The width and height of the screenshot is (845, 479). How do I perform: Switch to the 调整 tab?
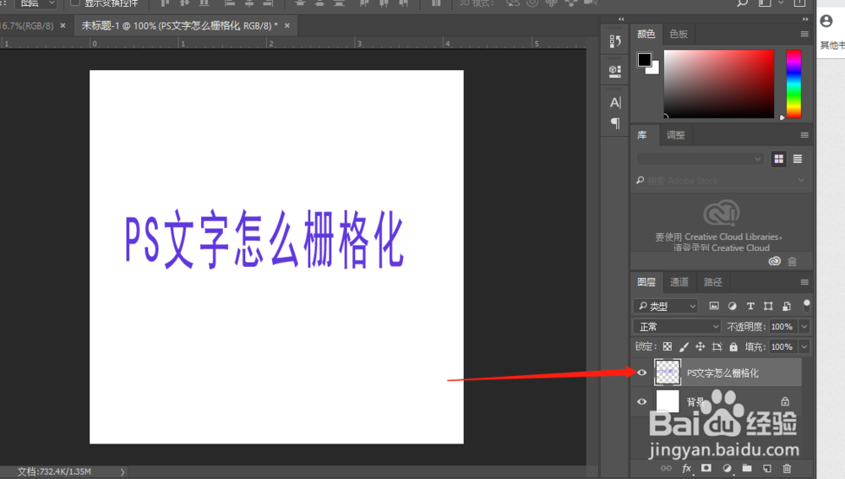pos(675,134)
